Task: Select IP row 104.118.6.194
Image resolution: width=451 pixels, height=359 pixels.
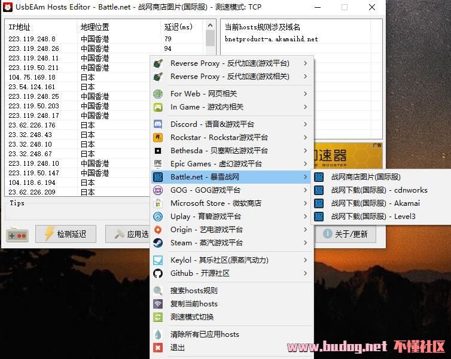Action: pos(78,182)
